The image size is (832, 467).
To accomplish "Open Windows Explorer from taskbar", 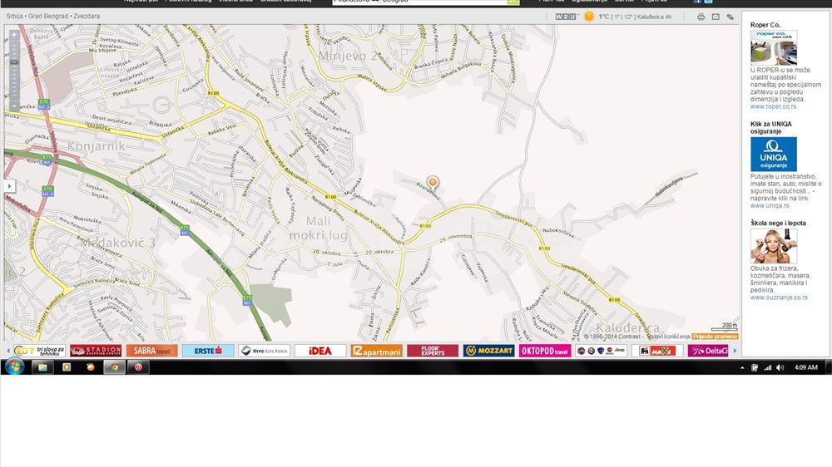I will point(42,366).
